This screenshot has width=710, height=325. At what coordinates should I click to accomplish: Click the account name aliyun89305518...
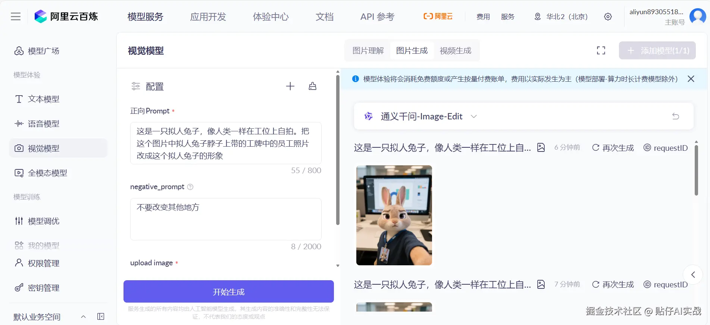pos(656,12)
